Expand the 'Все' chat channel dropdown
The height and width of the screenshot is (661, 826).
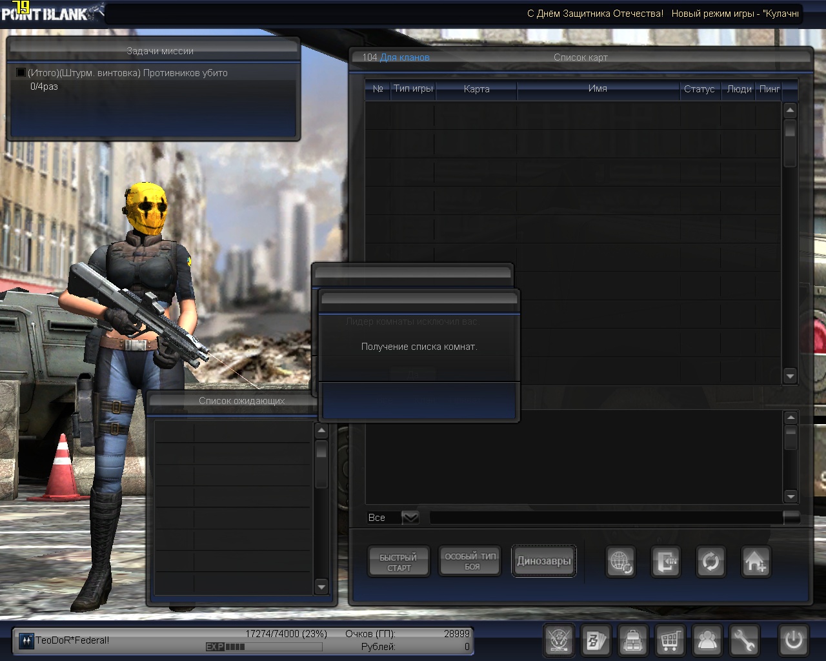tap(410, 518)
